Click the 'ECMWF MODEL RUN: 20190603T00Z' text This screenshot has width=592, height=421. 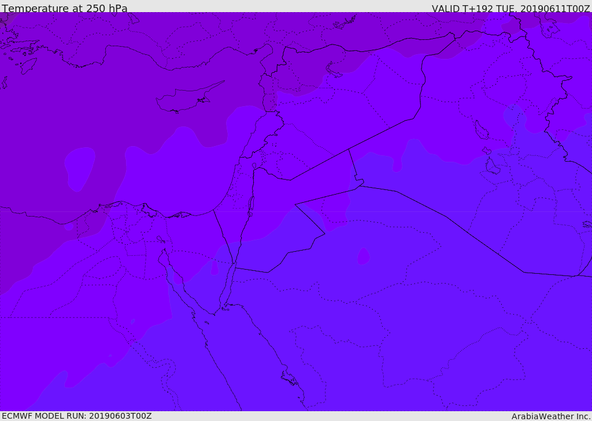[x=77, y=416]
